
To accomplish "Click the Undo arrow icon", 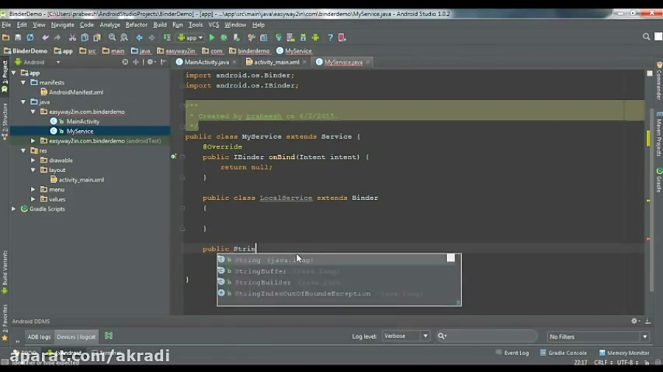I will pos(45,37).
